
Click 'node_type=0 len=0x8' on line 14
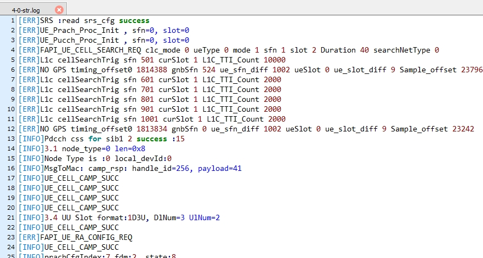[x=104, y=148]
